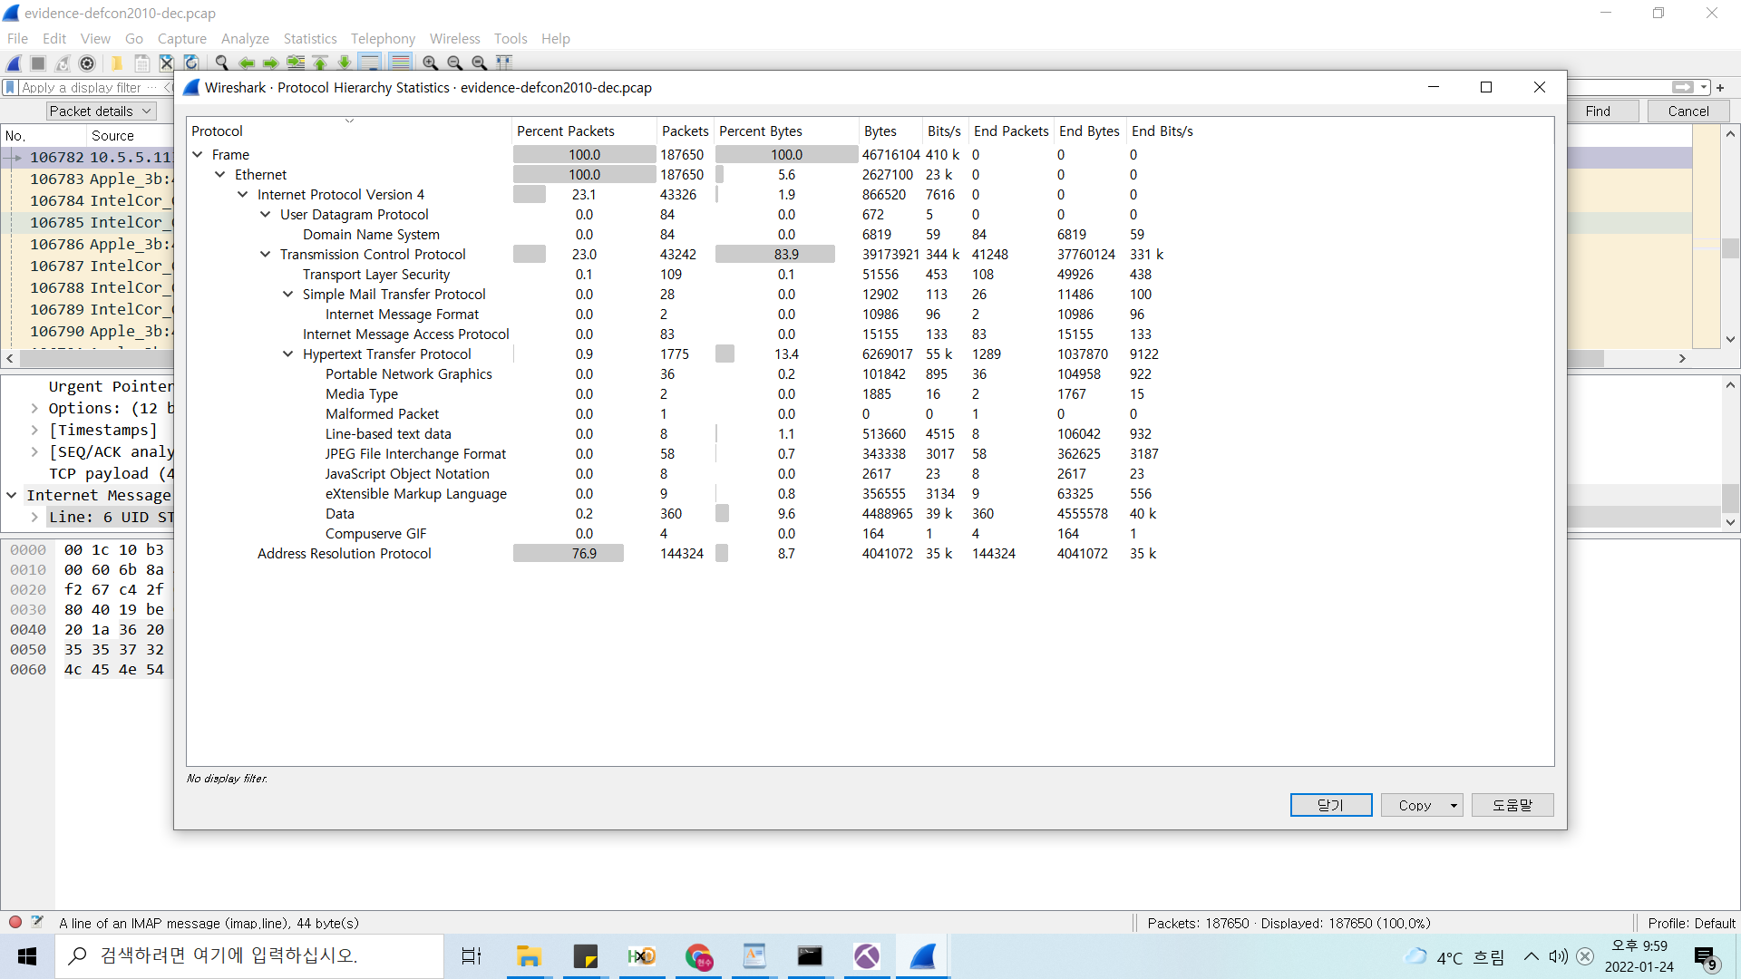Click the 도움말 help button
This screenshot has width=1741, height=979.
(1512, 805)
